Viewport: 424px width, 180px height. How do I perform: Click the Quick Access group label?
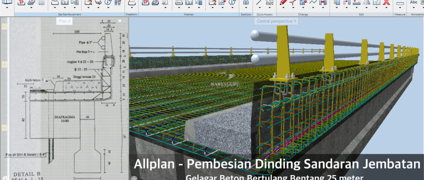[265, 14]
